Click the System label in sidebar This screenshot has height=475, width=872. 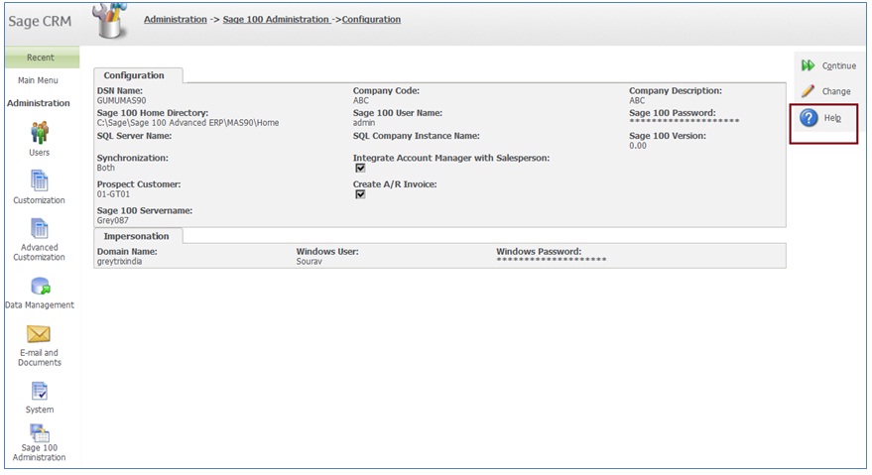(40, 410)
